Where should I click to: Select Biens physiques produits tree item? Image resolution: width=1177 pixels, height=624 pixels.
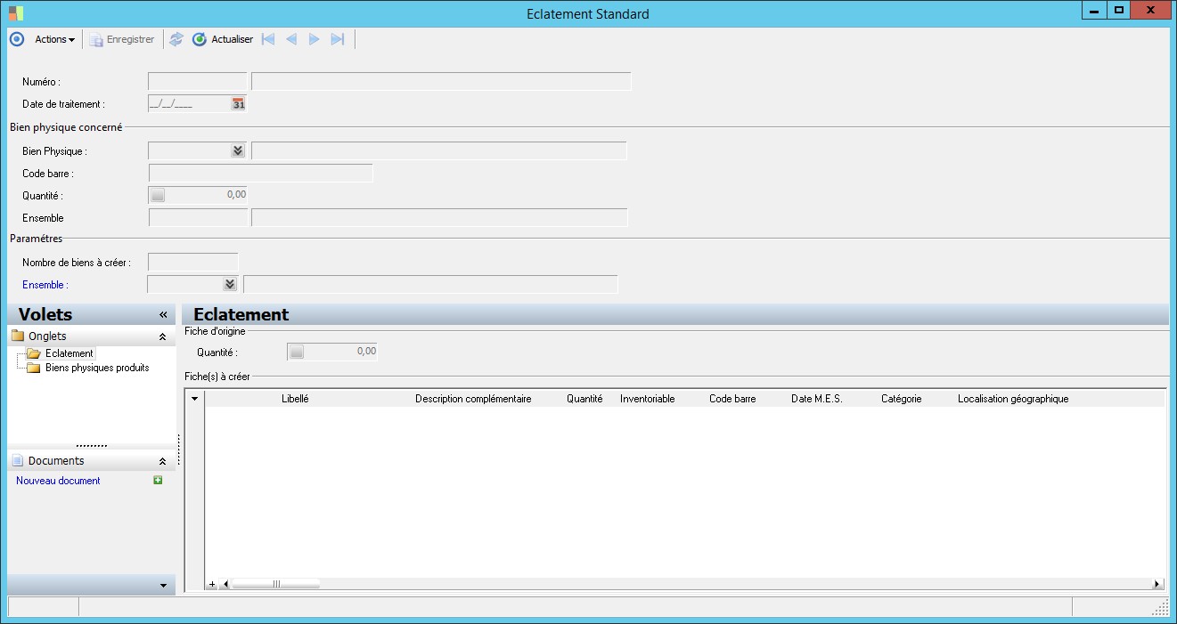click(97, 368)
